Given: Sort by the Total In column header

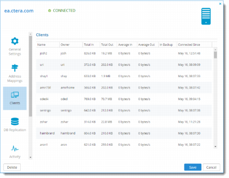Looking at the screenshot, I should tap(91, 45).
